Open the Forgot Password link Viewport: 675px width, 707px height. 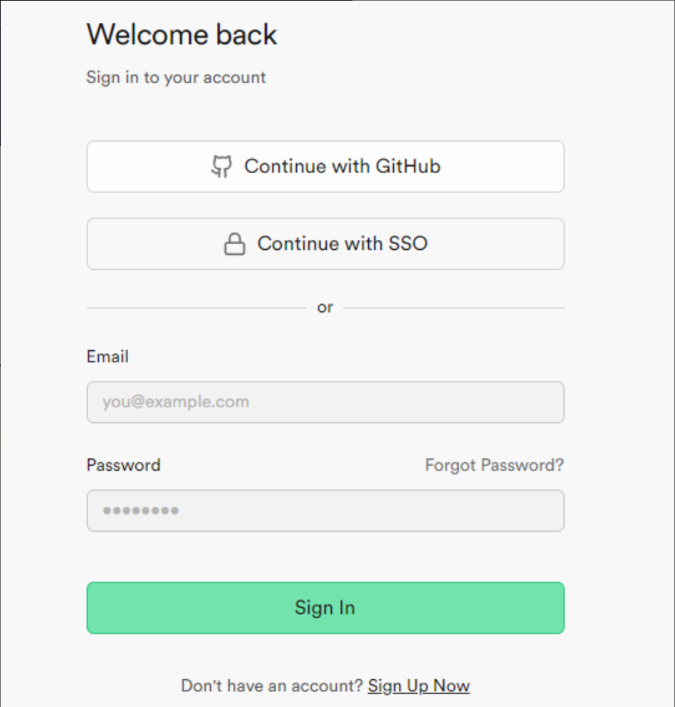click(x=494, y=466)
